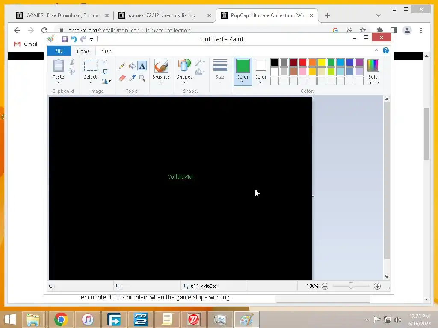Open Shape fill dropdown
Screen dimensions: 438x328
[200, 72]
